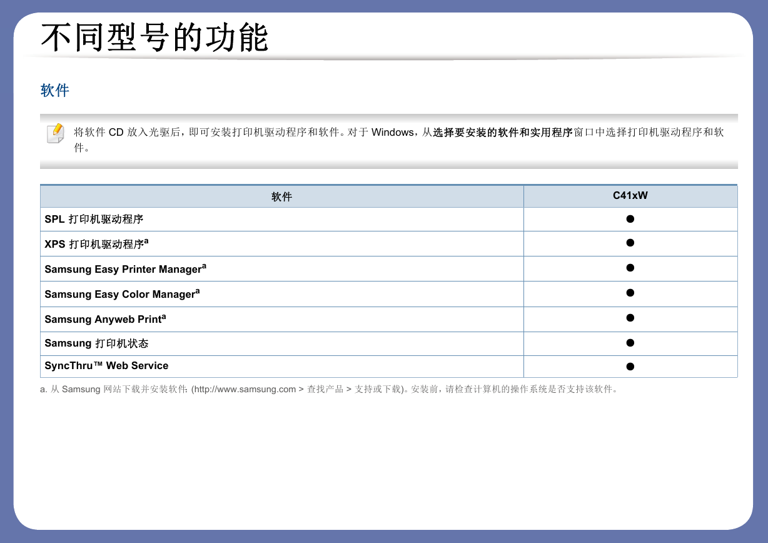The image size is (768, 543).
Task: Click Samsung Easy Printer Manager row label
Action: (125, 269)
